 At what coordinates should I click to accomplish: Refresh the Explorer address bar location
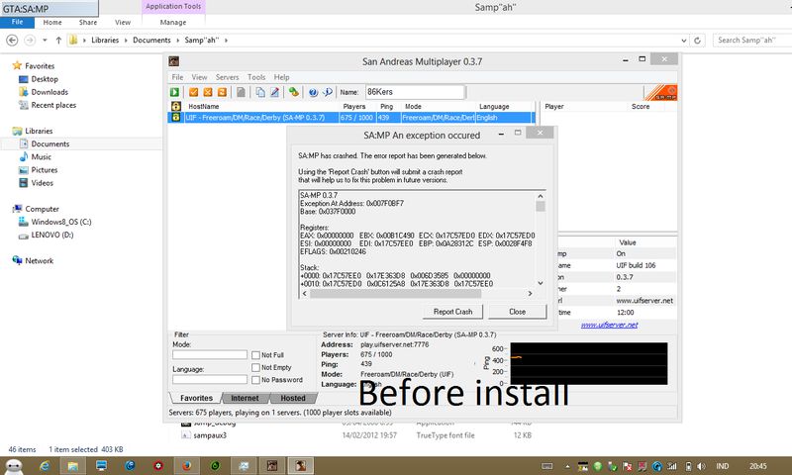(x=698, y=41)
